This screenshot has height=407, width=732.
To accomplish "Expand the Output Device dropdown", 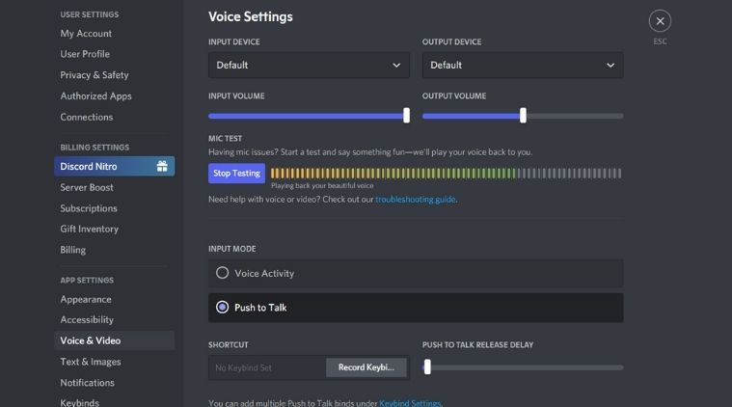I will point(523,66).
